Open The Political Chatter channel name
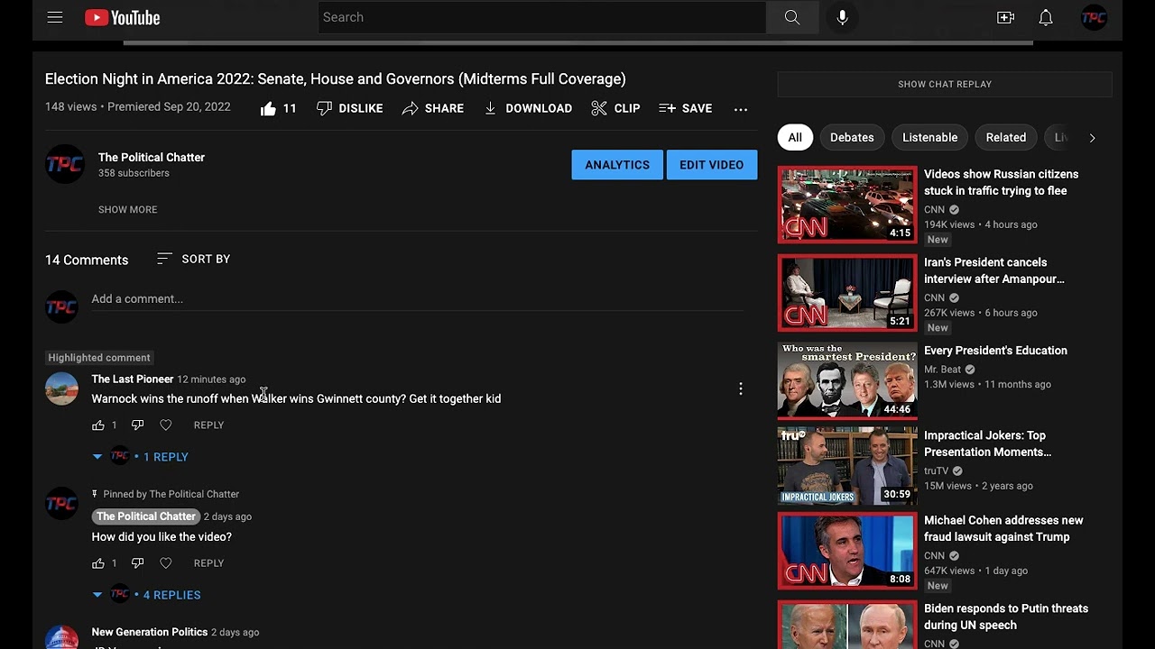This screenshot has height=649, width=1155. coord(152,157)
